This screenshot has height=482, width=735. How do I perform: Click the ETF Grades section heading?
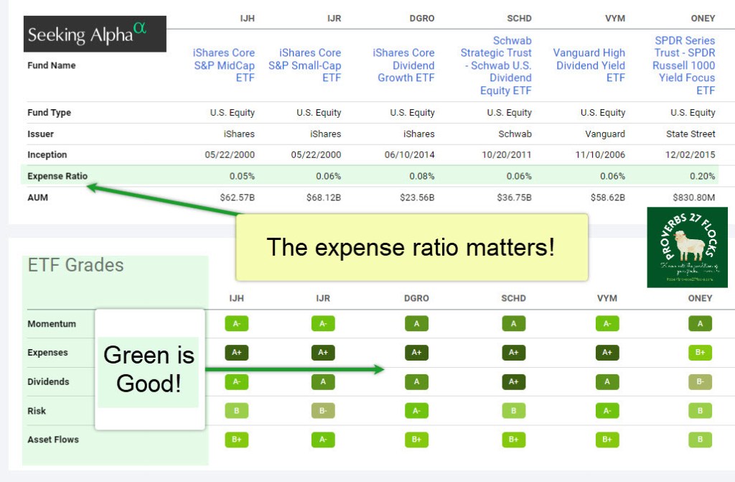point(75,265)
